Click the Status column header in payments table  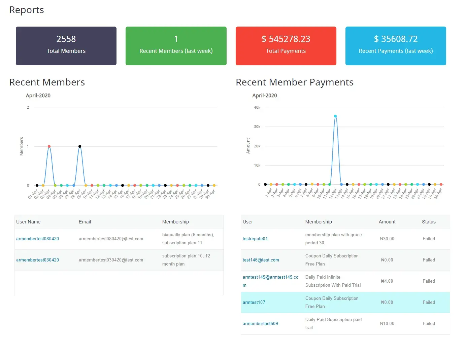(429, 222)
